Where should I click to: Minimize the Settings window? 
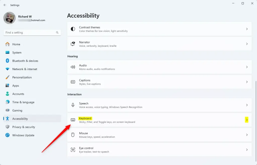coord(233,3)
